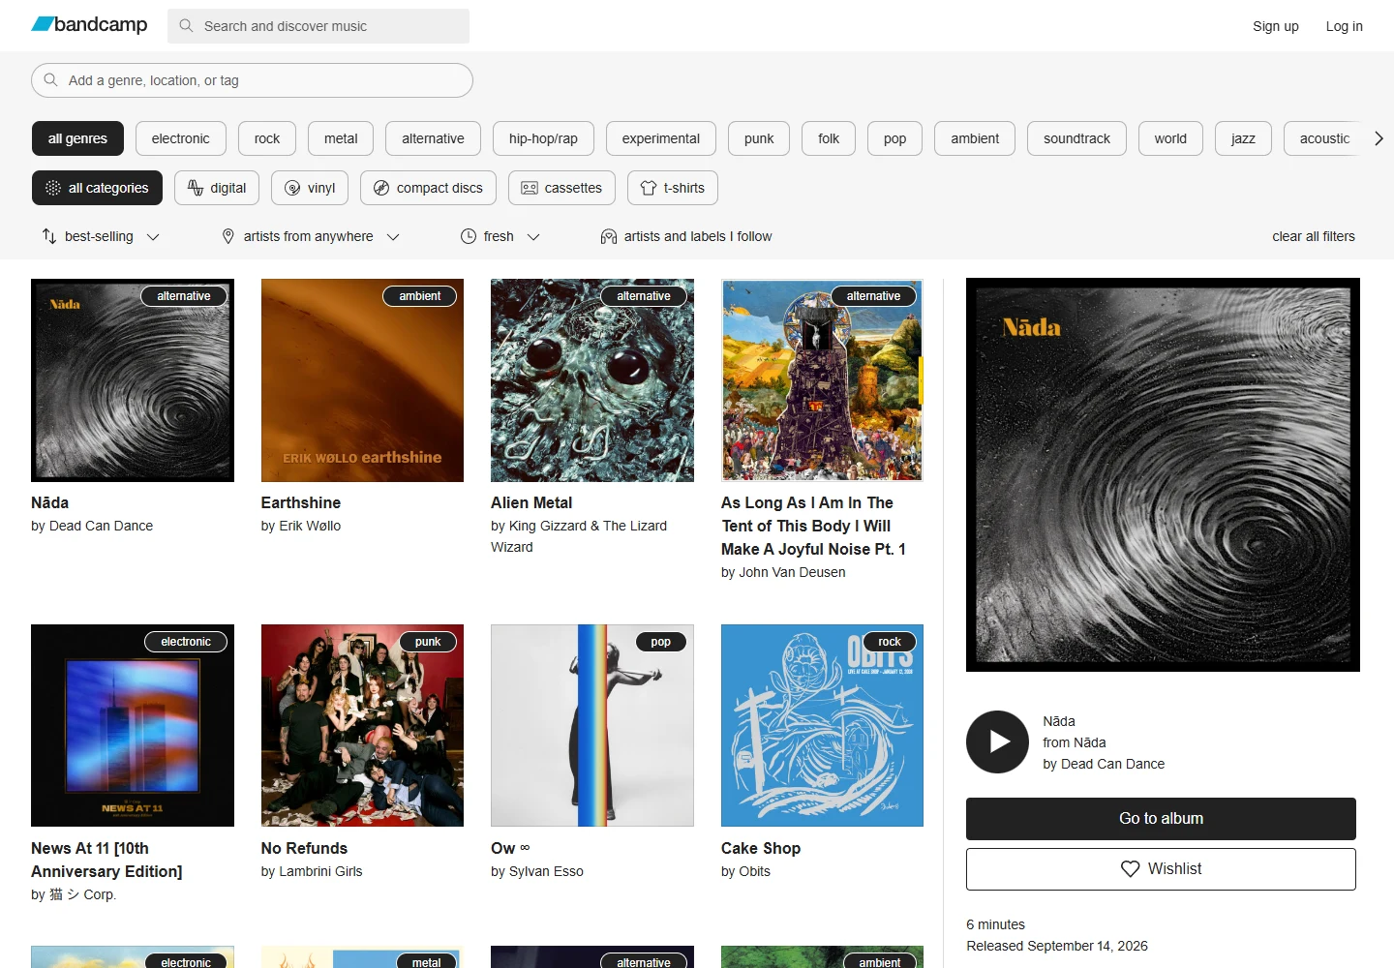Filter by pop genre pill
1394x968 pixels.
pos(894,138)
